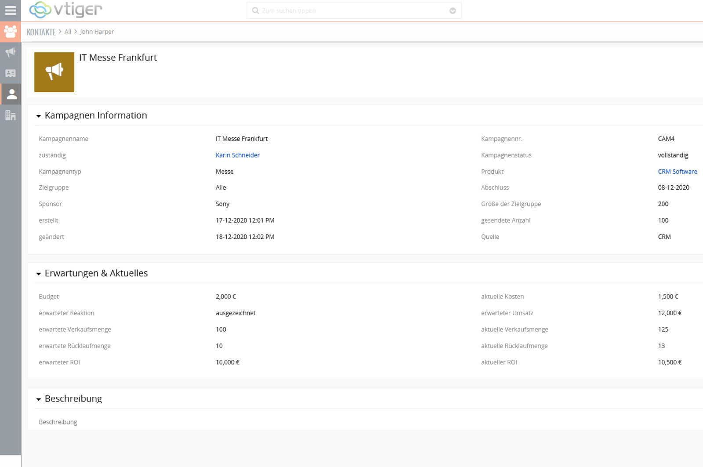Screen dimensions: 703x467
Task: Open Leads card icon in sidebar
Action: [10, 73]
